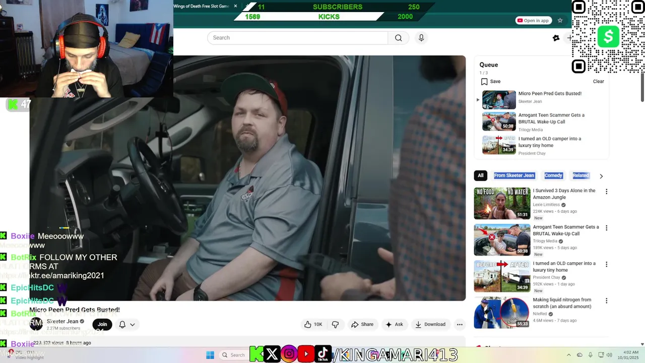
Task: Open the Amazon Jungle survival video thumbnail
Action: pyautogui.click(x=502, y=203)
